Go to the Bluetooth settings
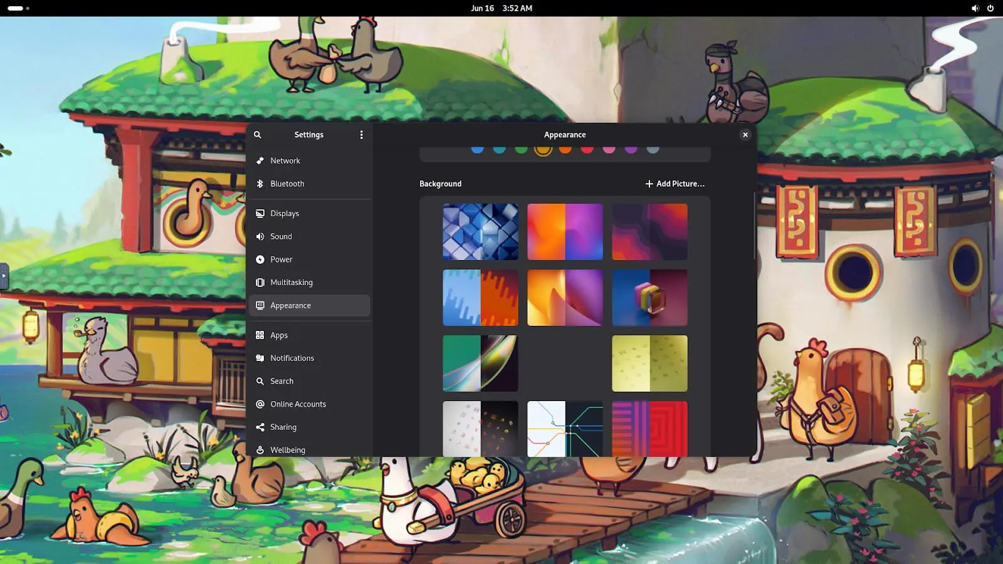The width and height of the screenshot is (1003, 564). 310,184
